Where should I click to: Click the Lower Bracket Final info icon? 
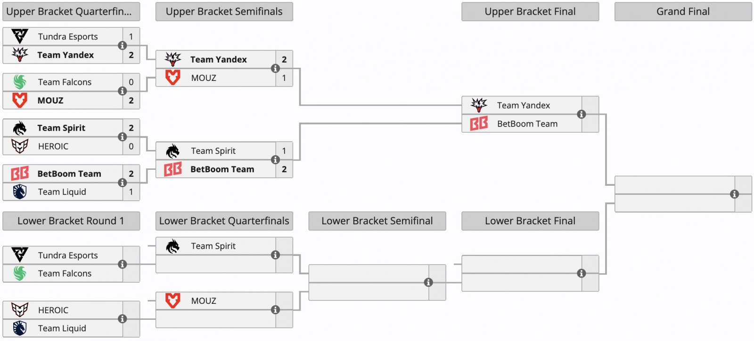pos(582,273)
